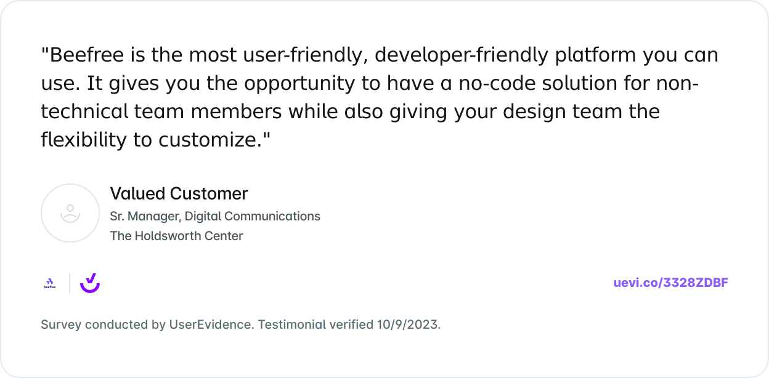
Task: Click "user-friendly" in the quote
Action: [304, 55]
